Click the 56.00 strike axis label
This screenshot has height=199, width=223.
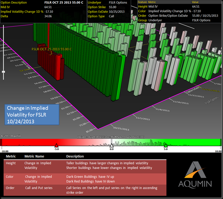(38, 83)
